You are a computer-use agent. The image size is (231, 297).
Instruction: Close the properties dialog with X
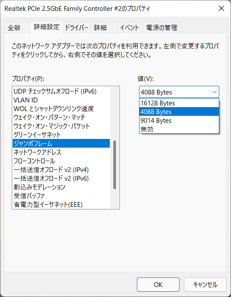(221, 9)
